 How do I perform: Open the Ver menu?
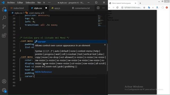39,2
